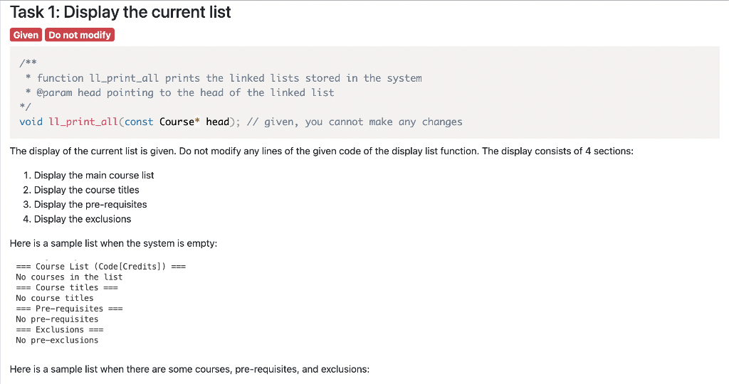
Task: Click the "const" keyword in the declaration
Action: (x=139, y=122)
